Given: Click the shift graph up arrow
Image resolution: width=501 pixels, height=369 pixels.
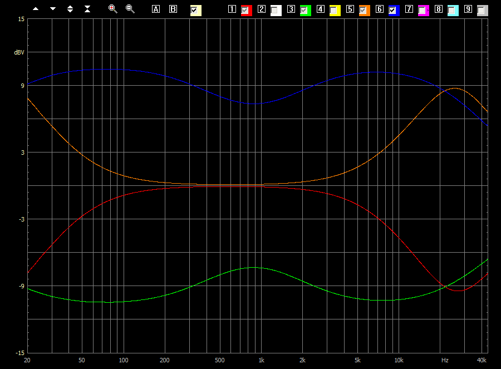Looking at the screenshot, I should pyautogui.click(x=36, y=9).
